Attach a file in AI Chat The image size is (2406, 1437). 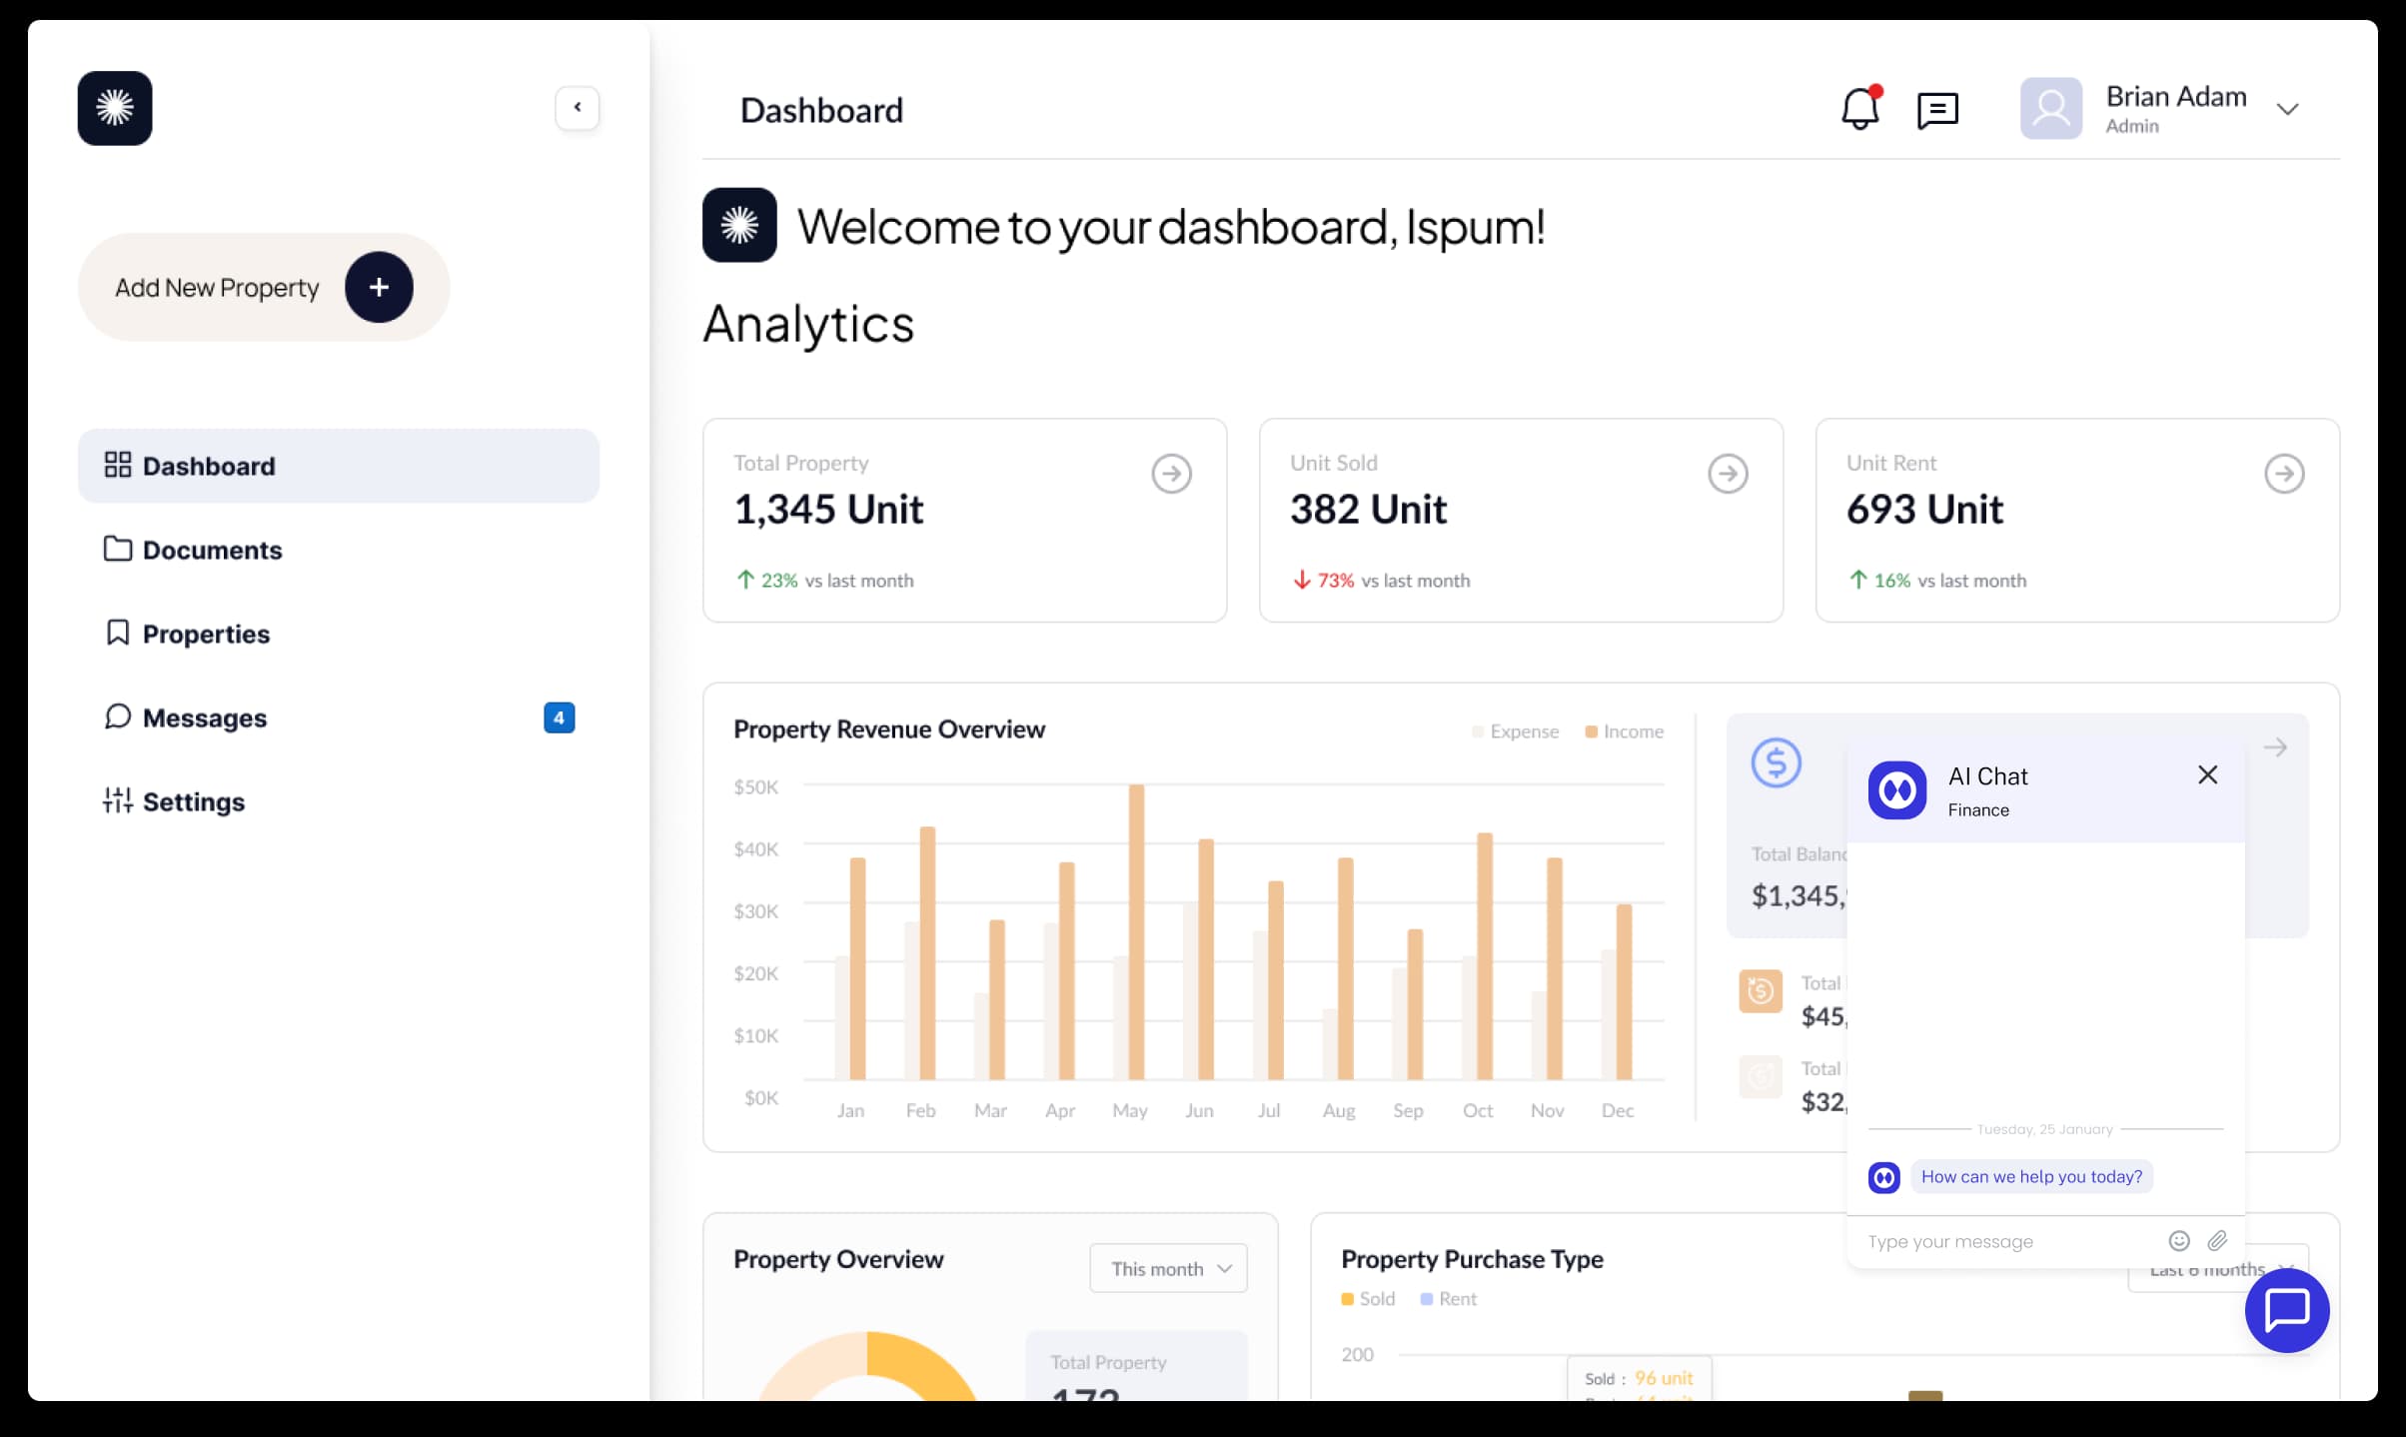coord(2218,1240)
